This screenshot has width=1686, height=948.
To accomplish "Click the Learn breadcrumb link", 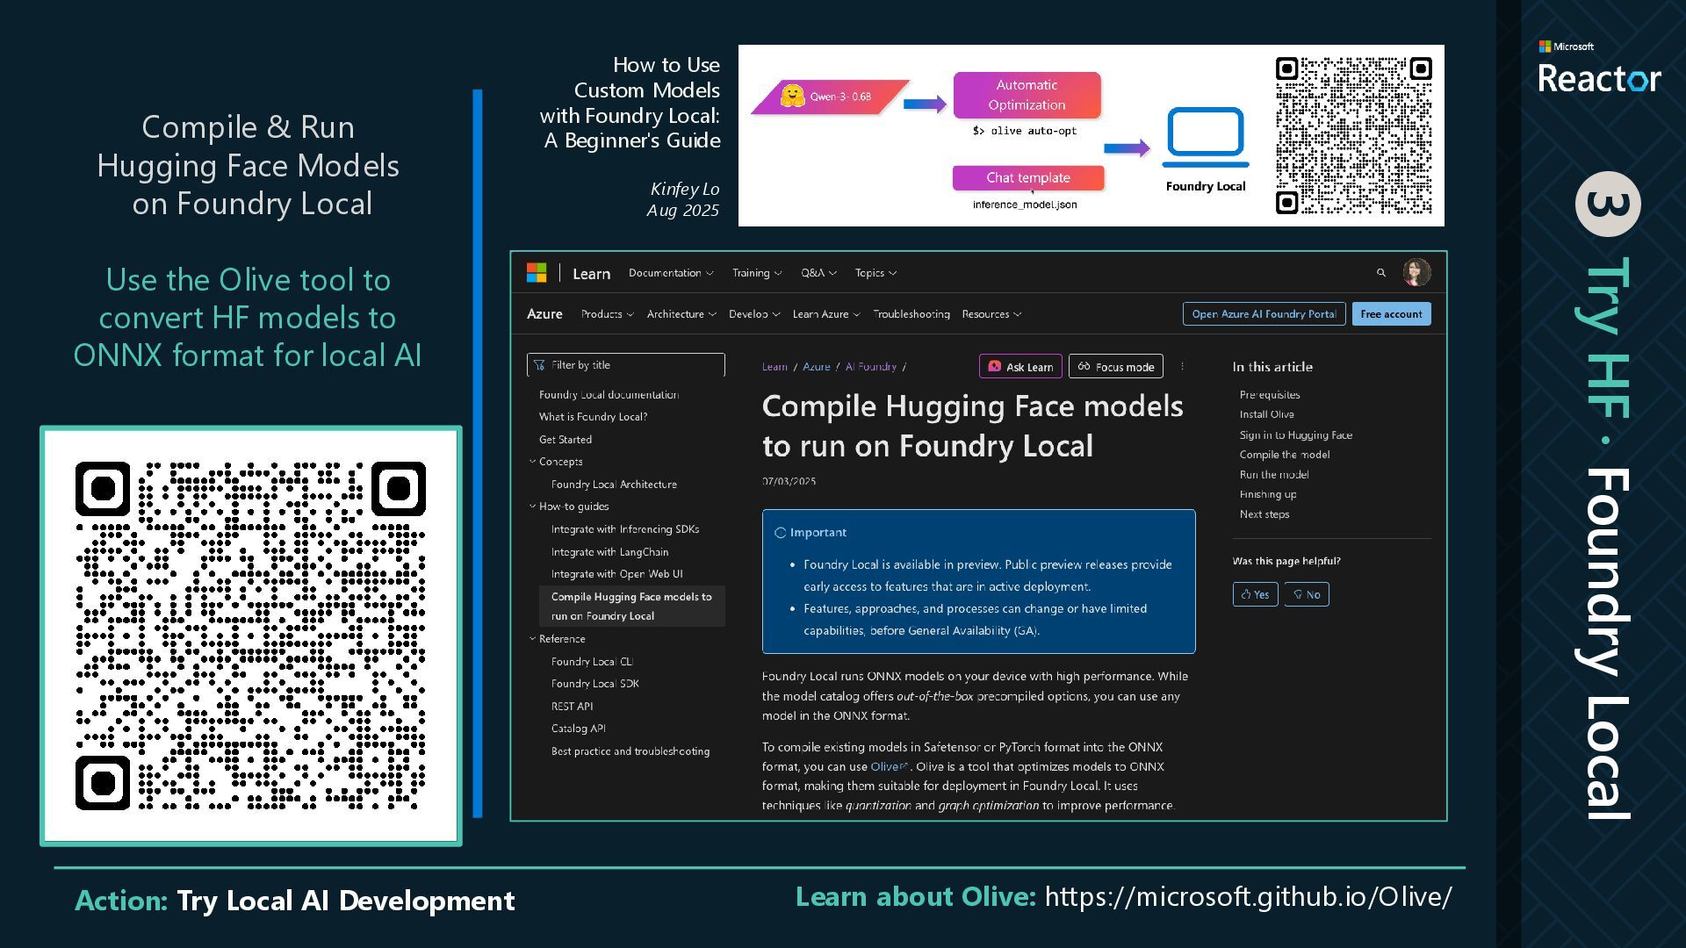I will pyautogui.click(x=775, y=367).
